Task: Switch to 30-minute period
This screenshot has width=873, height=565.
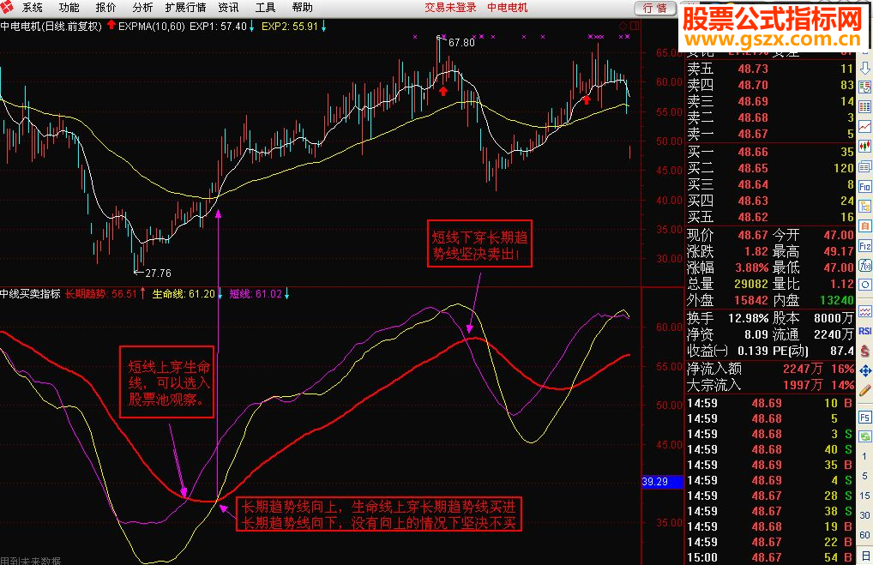Action: [x=864, y=515]
